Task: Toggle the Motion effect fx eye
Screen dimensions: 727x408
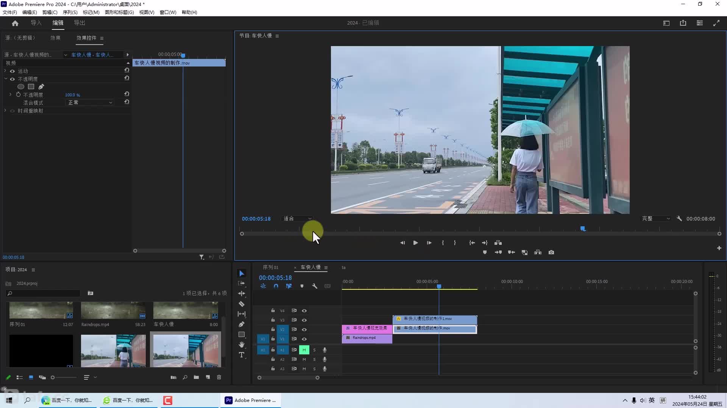Action: (x=12, y=71)
